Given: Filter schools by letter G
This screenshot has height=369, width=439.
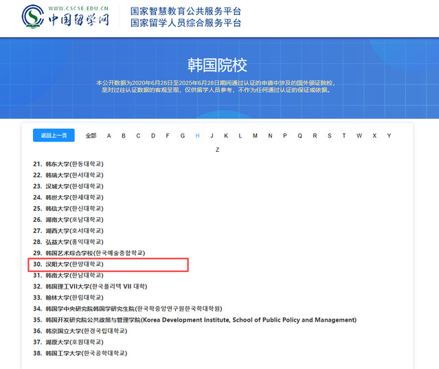Looking at the screenshot, I should pos(183,136).
